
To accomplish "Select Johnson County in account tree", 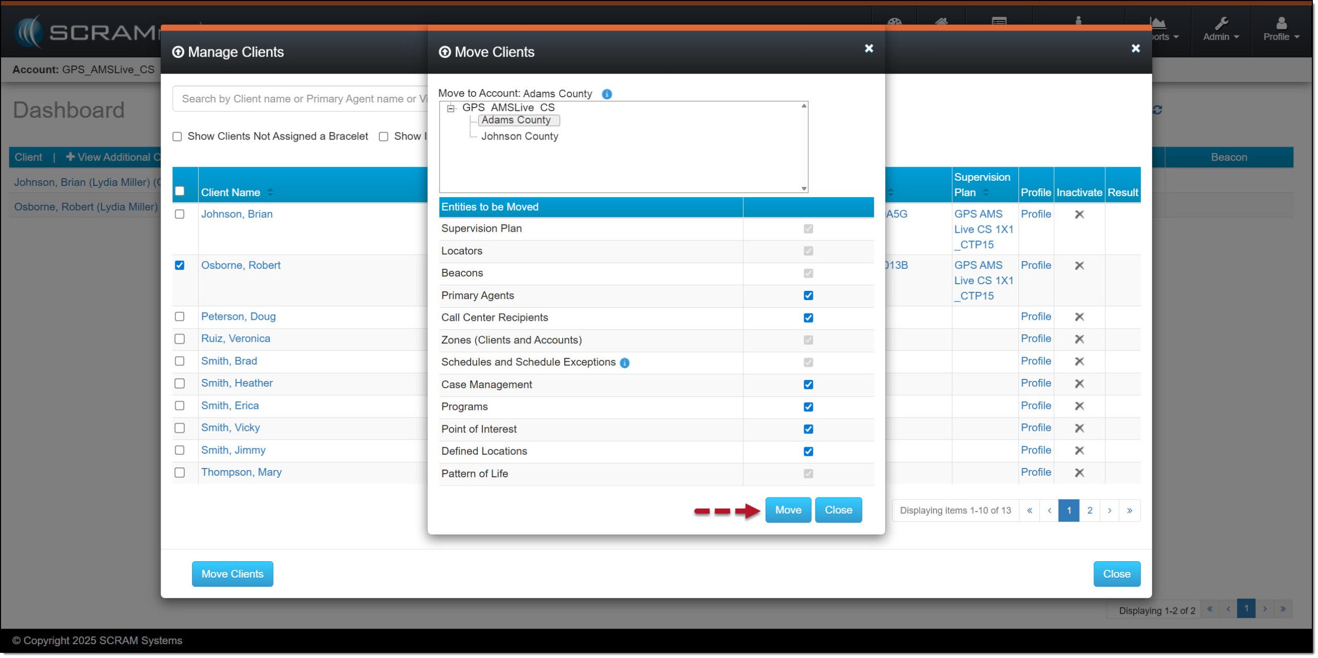I will pyautogui.click(x=519, y=136).
